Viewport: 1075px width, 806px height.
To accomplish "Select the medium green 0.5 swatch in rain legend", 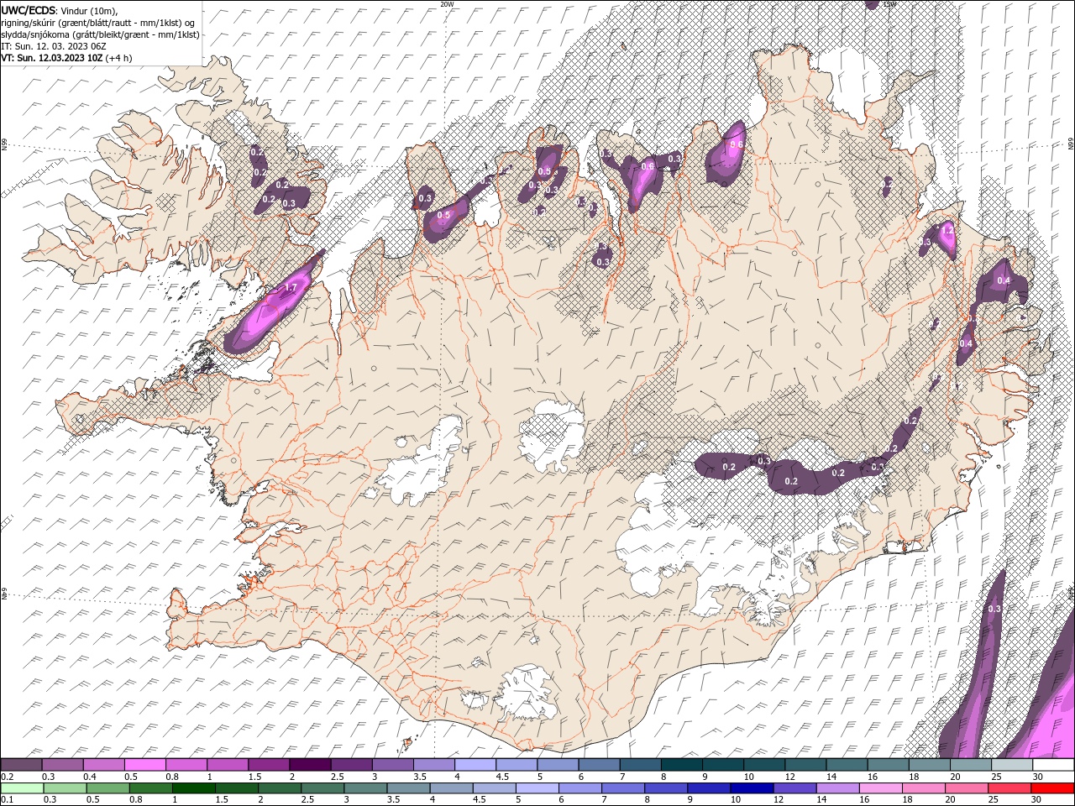I will 107,788.
